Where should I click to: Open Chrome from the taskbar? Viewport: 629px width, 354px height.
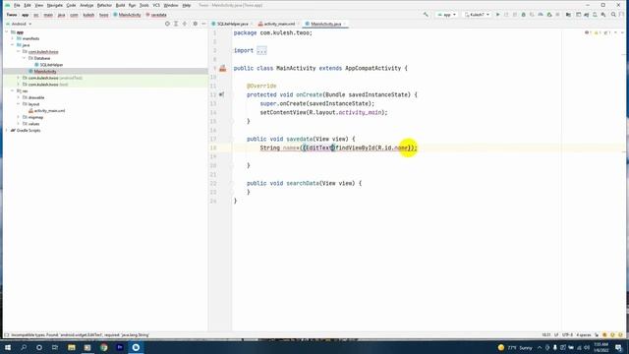coord(104,347)
